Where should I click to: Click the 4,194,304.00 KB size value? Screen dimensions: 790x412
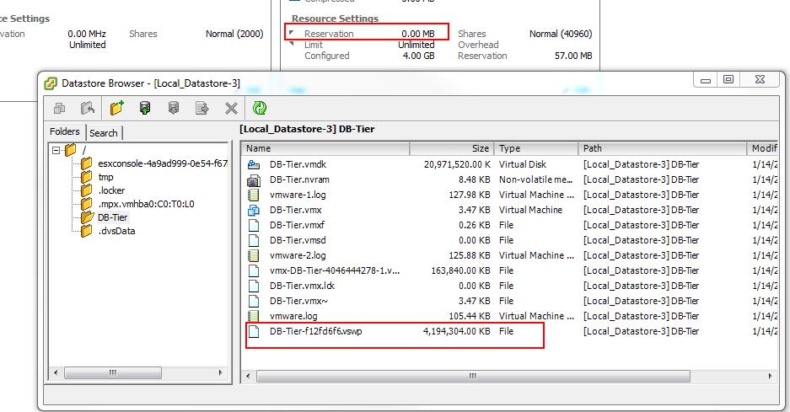(x=456, y=331)
